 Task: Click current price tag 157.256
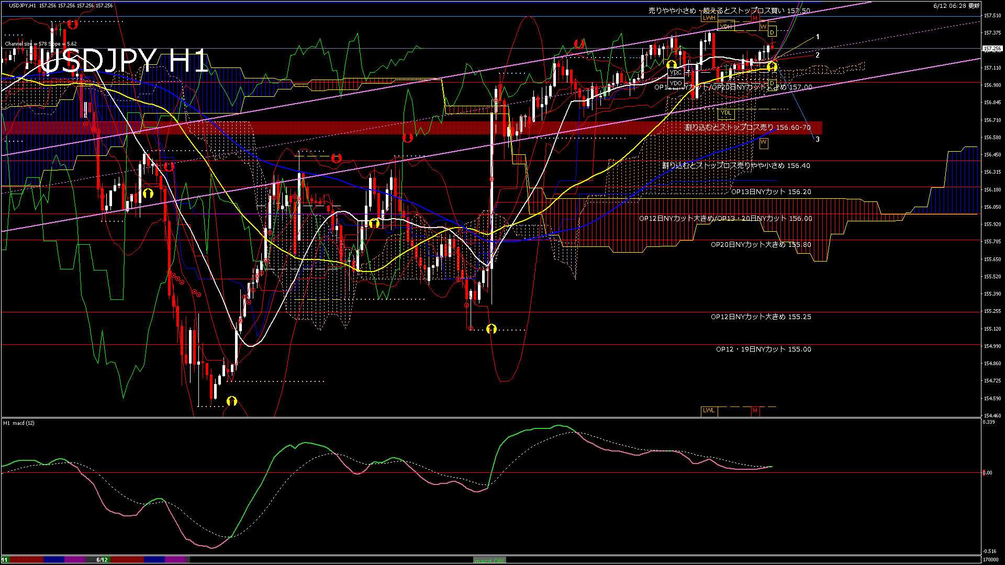point(992,49)
